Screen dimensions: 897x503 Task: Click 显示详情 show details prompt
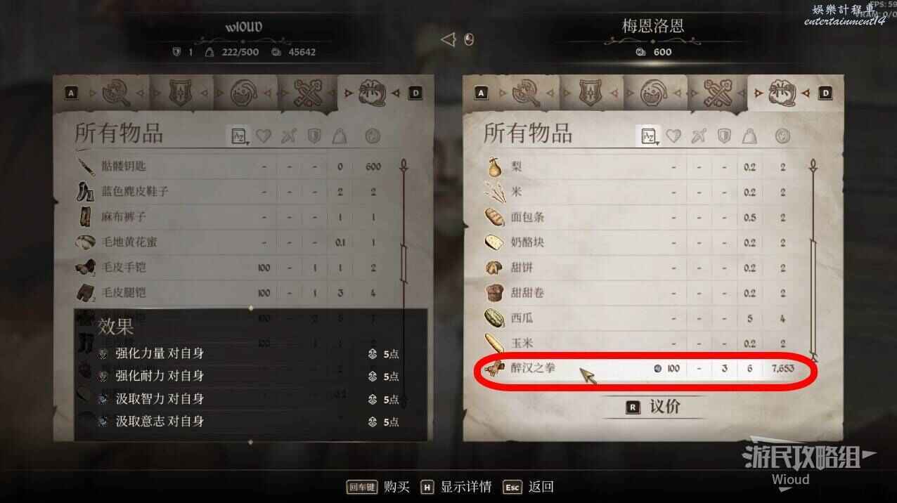456,487
